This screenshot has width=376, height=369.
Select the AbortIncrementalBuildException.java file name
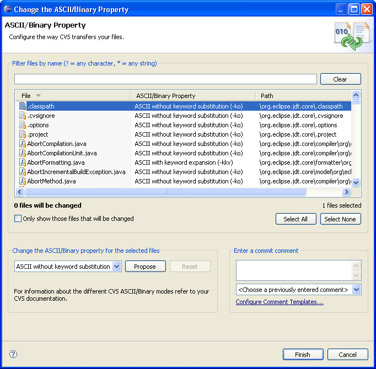click(76, 172)
